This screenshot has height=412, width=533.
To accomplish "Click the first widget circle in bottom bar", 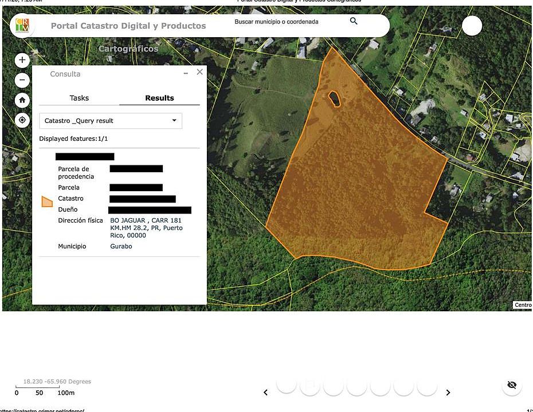I will (287, 384).
